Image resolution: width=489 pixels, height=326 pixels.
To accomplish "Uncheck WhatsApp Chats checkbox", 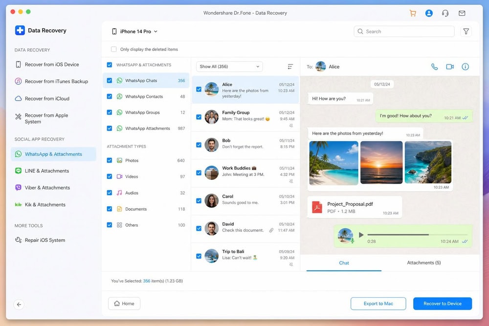I will (x=110, y=81).
